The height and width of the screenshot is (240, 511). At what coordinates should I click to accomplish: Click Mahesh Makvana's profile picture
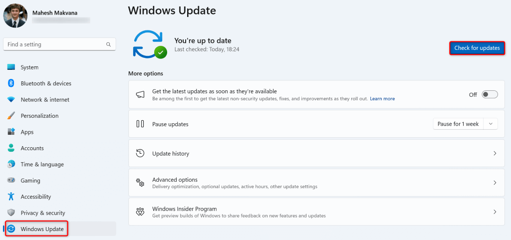coord(15,15)
